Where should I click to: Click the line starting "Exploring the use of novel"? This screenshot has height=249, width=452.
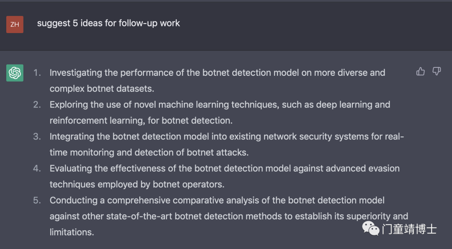point(220,105)
